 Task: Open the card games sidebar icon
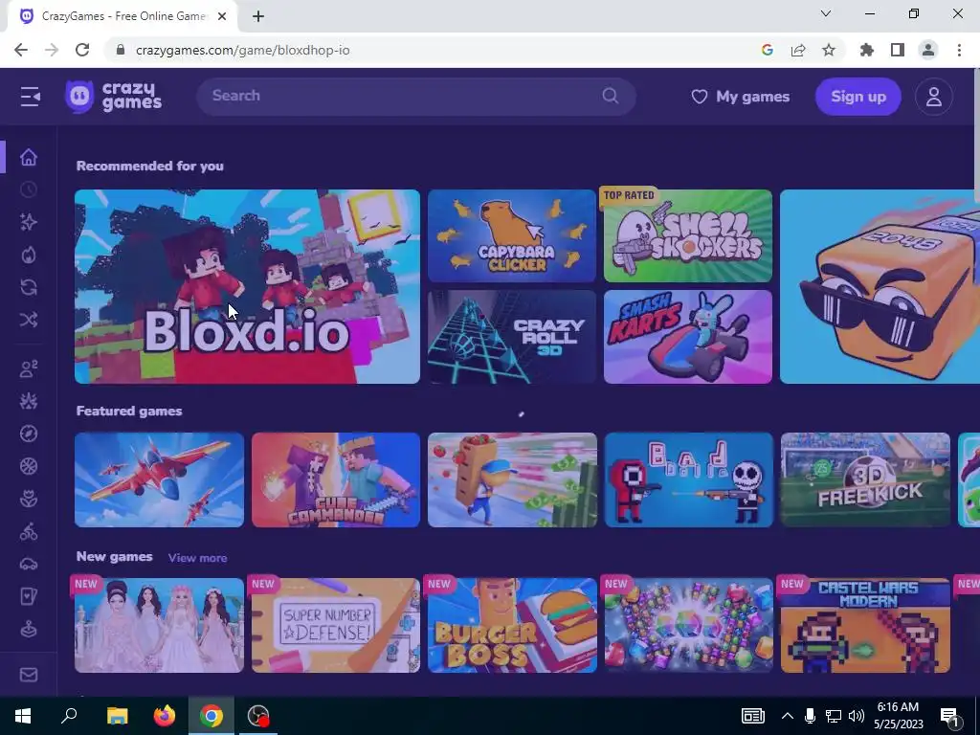(29, 597)
